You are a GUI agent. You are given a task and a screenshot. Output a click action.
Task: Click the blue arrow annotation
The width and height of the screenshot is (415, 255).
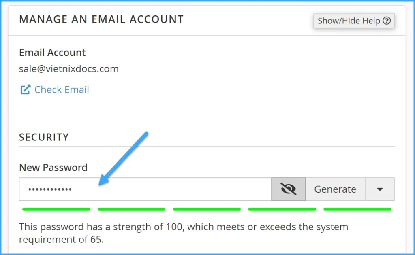[x=124, y=158]
